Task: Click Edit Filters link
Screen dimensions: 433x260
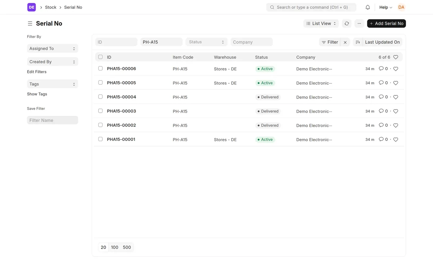Action: [37, 72]
